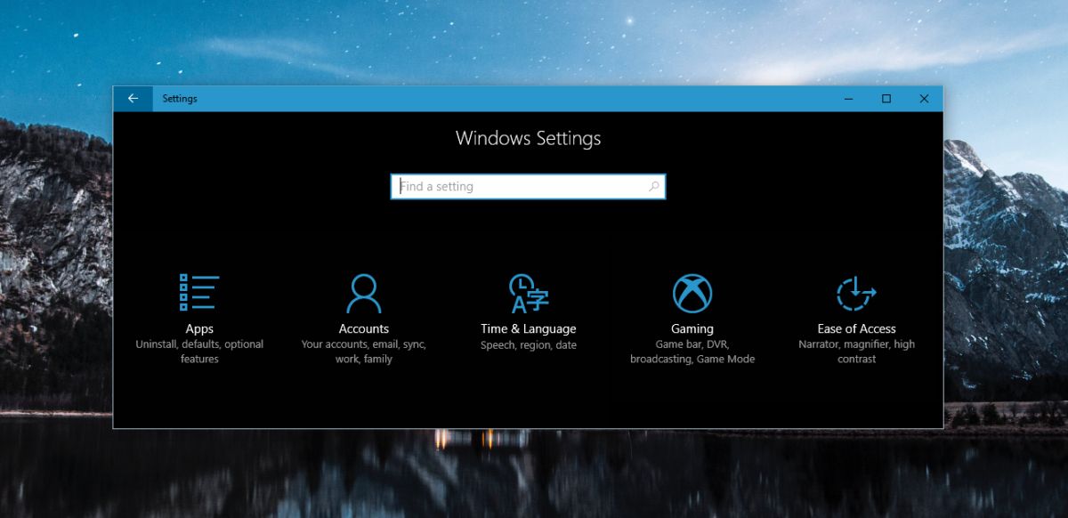Open the Time & Language icon
1068x518 pixels.
coord(529,293)
